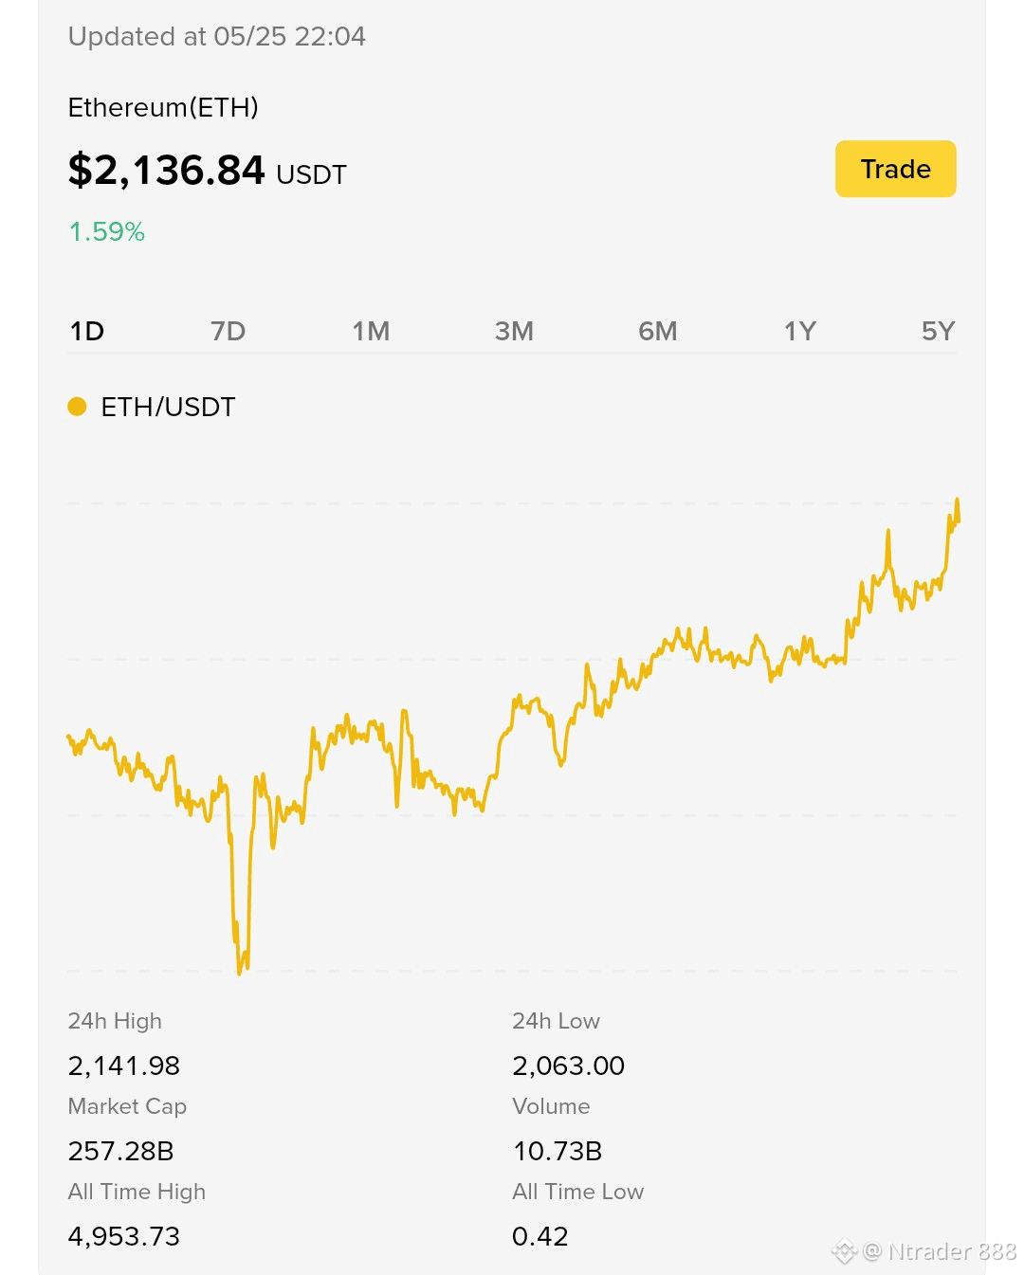Click the Ethereum(ETH) title text

[163, 107]
